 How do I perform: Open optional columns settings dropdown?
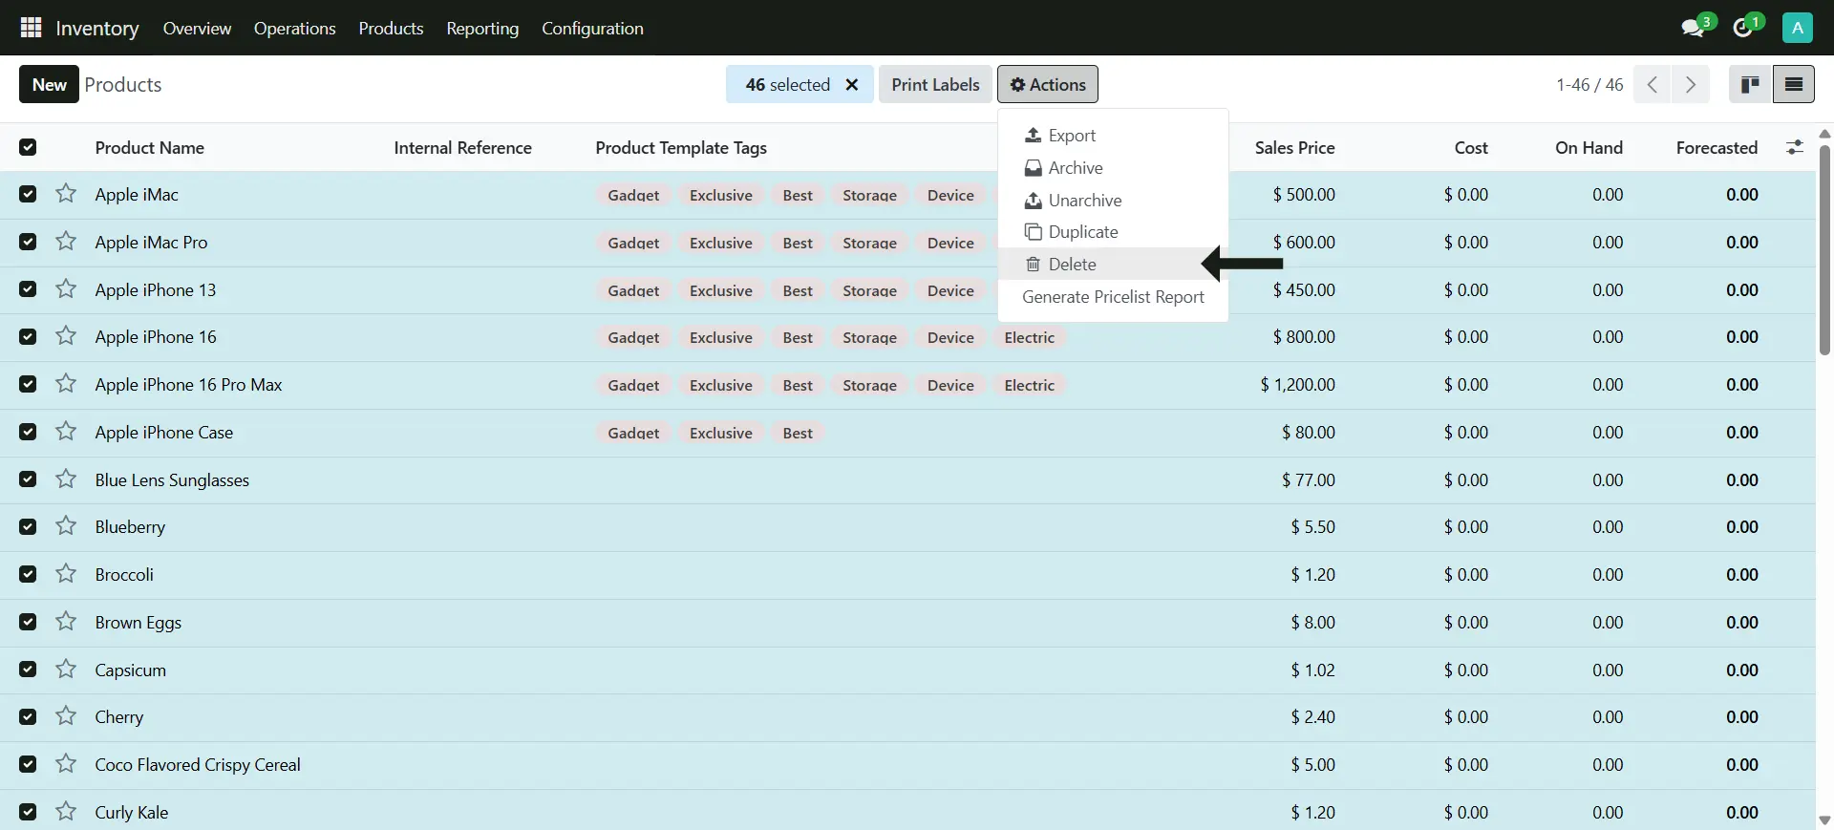pos(1794,147)
